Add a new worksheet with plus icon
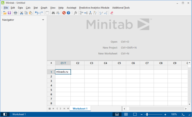Image resolution: width=192 pixels, height=117 pixels. [x=68, y=109]
